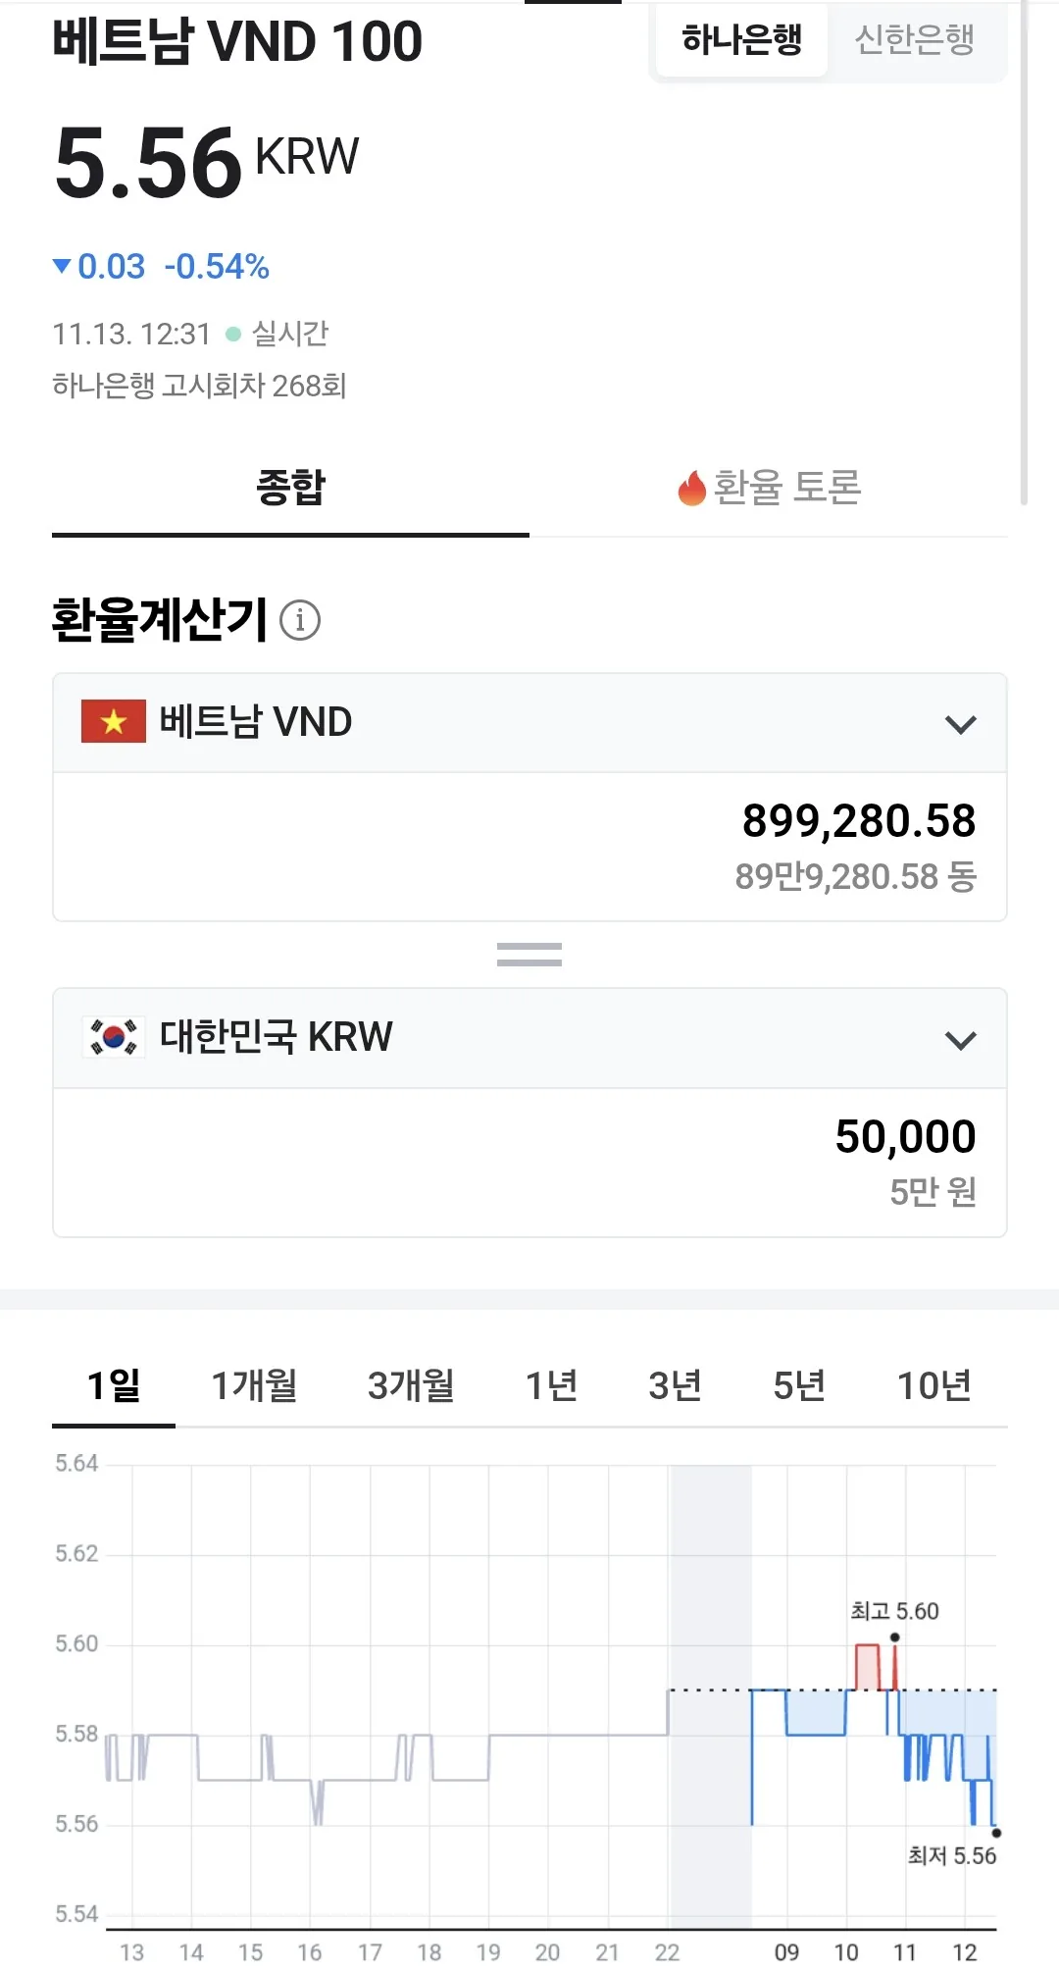This screenshot has height=1975, width=1059.
Task: Switch to 신한은행 bank toggle
Action: [915, 40]
